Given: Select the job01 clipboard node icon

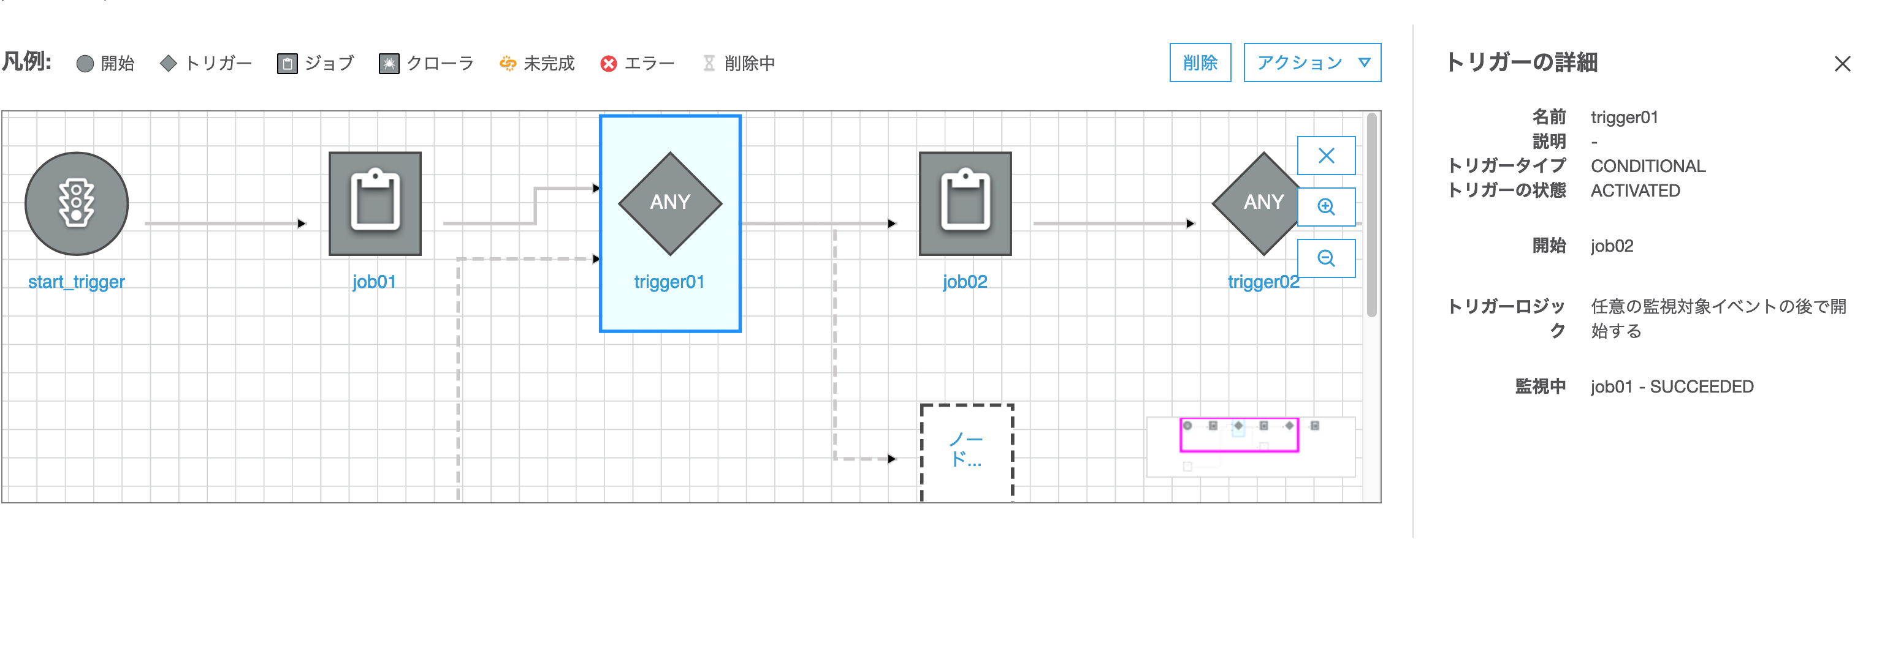Looking at the screenshot, I should coord(375,203).
